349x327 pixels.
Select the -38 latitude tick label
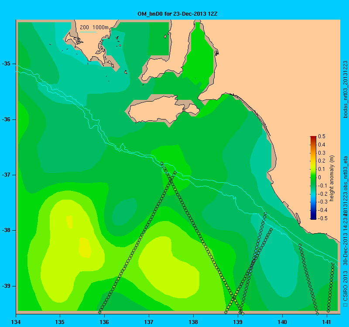[6, 230]
